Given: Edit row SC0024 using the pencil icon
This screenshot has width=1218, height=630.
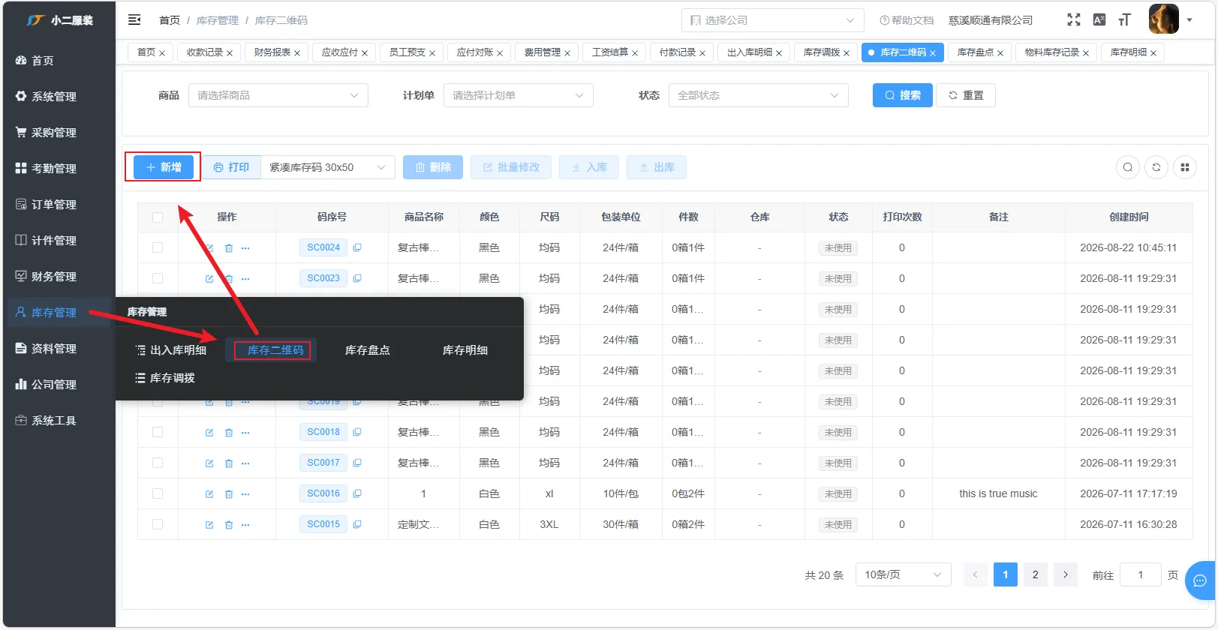Looking at the screenshot, I should click(x=209, y=248).
